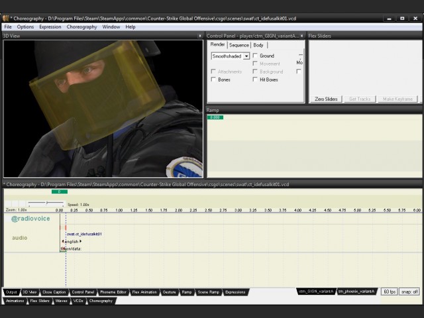Open the Smoothshaded render mode dropdown
424x318 pixels.
tap(230, 56)
